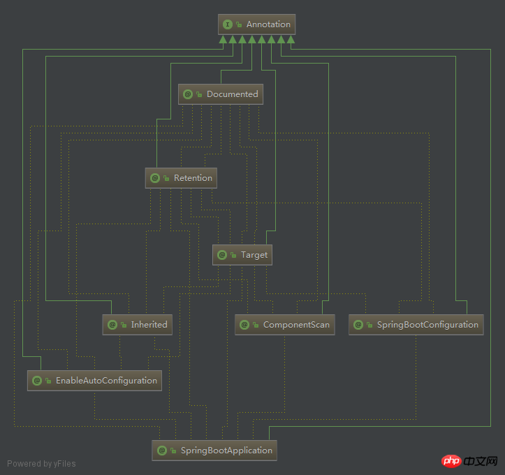Select the SpringBootConfiguration node label

[427, 325]
